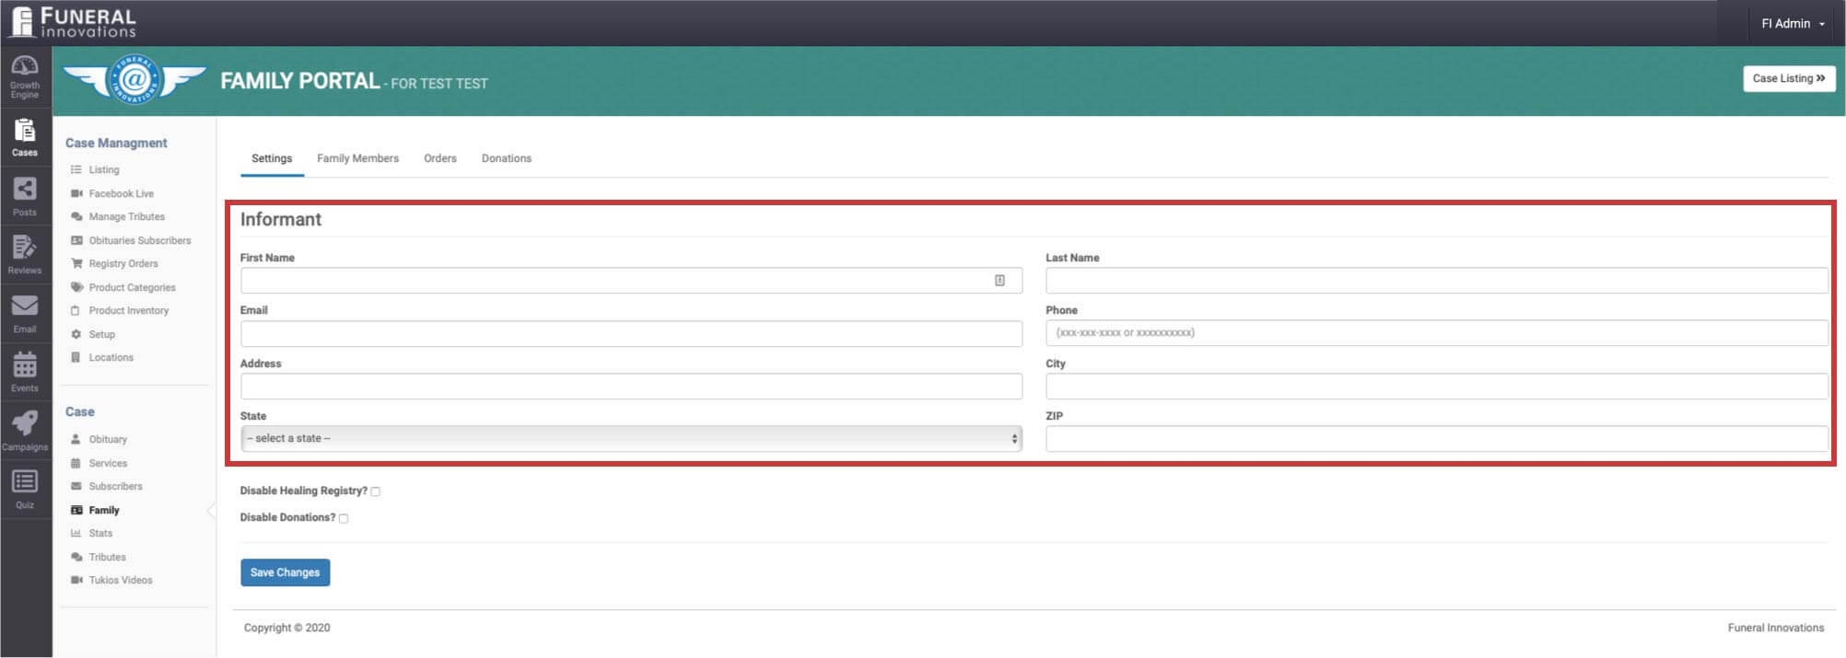Switch to the Orders tab
Viewport: 1846px width, 658px height.
click(x=440, y=158)
